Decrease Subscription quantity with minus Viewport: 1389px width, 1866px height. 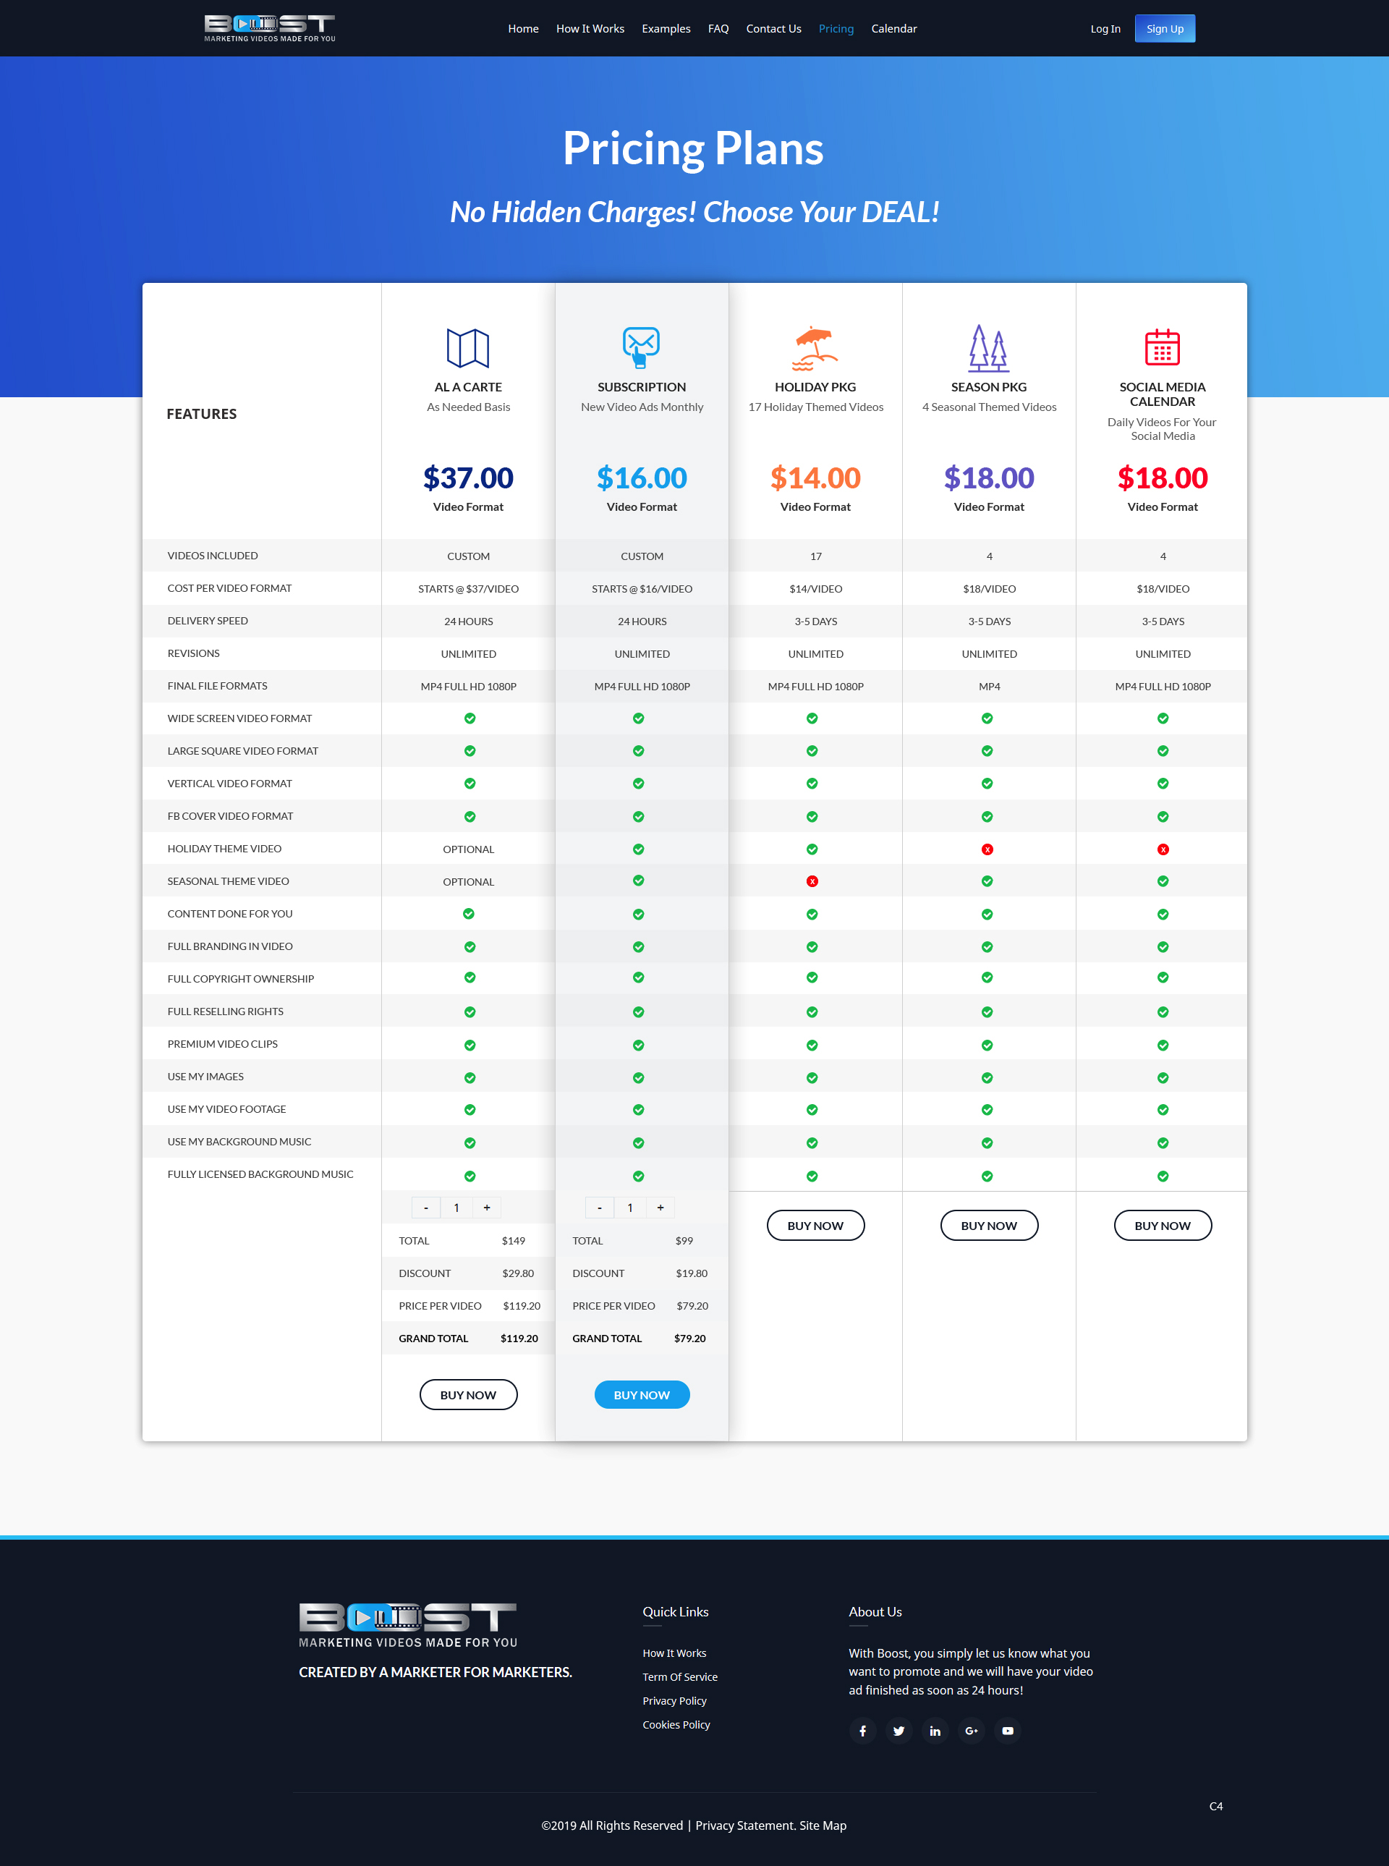600,1208
